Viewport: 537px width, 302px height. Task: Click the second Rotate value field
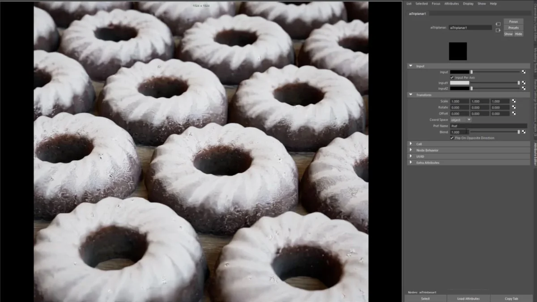479,107
